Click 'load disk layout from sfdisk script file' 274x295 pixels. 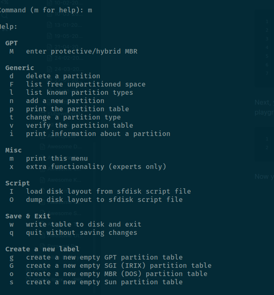[109, 192]
